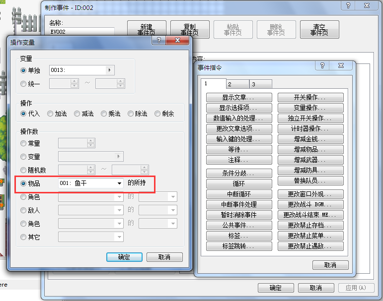
Task: Click the 开关操作 command button
Action: [x=310, y=97]
